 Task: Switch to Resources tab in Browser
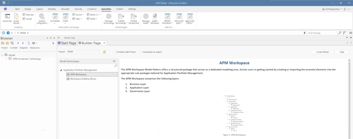(35, 48)
